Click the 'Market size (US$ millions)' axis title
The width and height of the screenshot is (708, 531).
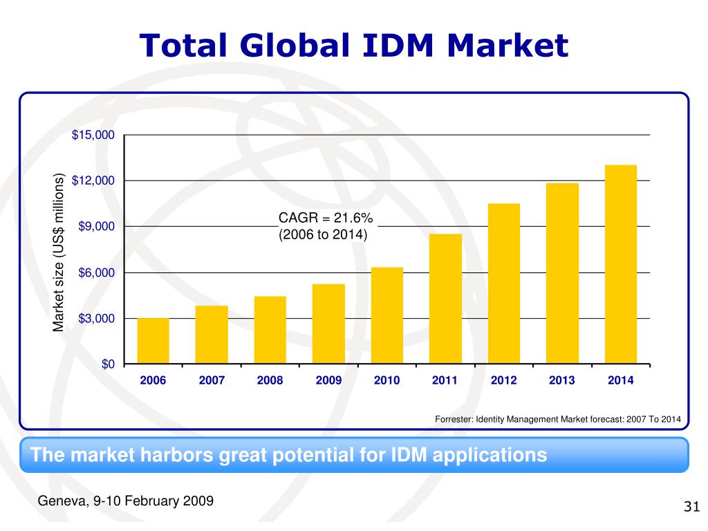58,252
